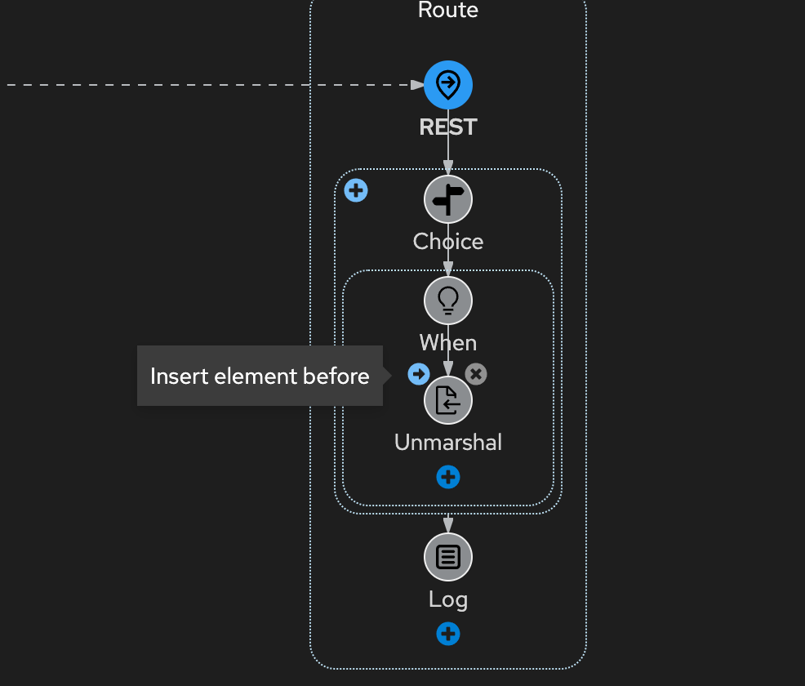805x686 pixels.
Task: Click the When label text
Action: point(447,342)
